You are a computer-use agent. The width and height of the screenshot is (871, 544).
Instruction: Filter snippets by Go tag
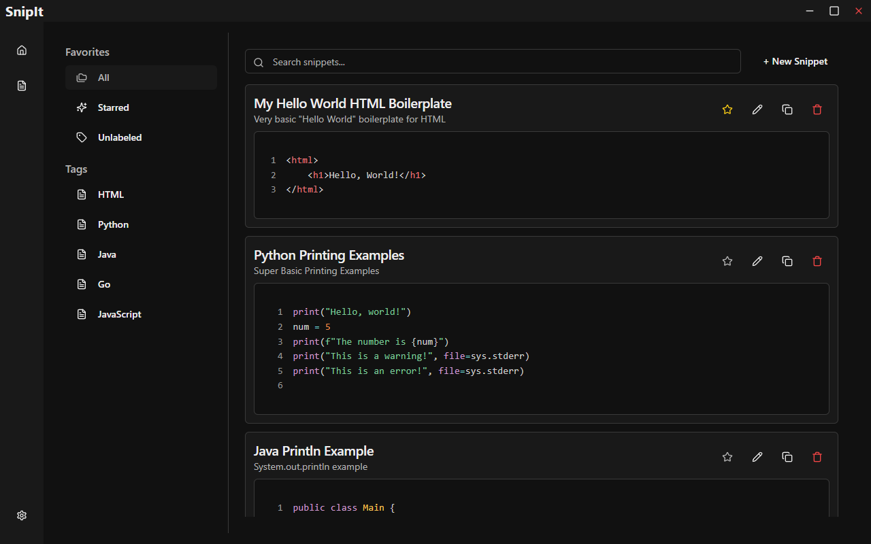pos(141,284)
